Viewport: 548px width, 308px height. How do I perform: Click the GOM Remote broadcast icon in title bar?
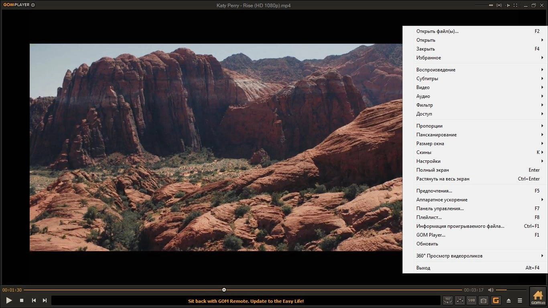point(499,5)
